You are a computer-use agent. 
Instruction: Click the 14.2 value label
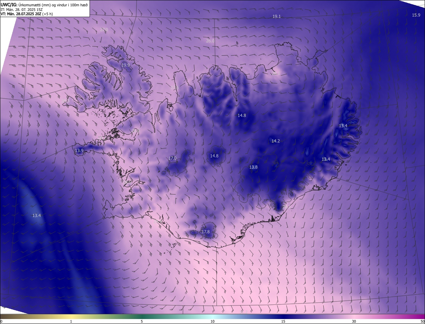[x=276, y=141]
